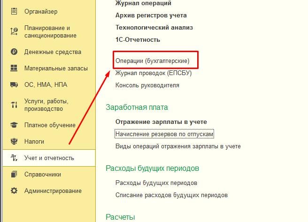This screenshot has width=308, height=222.
Task: Click the Органайзер clipboard icon
Action: click(x=14, y=11)
